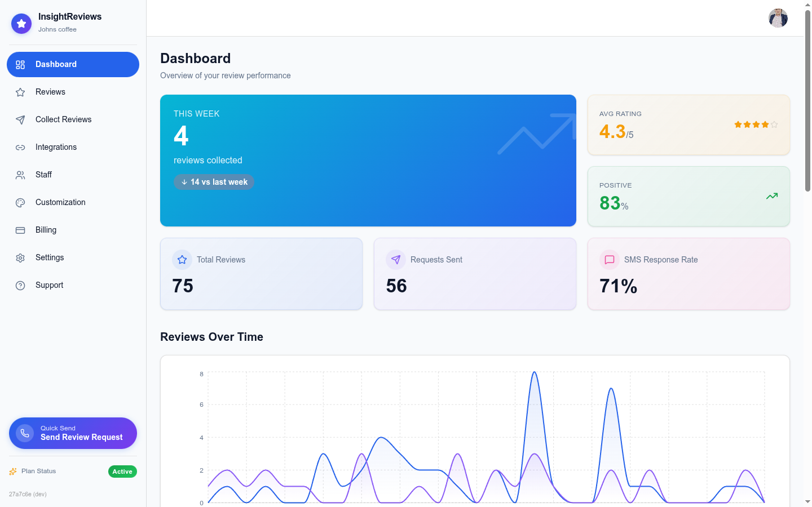The image size is (812, 507).
Task: Open the user avatar in the top bar
Action: (778, 17)
